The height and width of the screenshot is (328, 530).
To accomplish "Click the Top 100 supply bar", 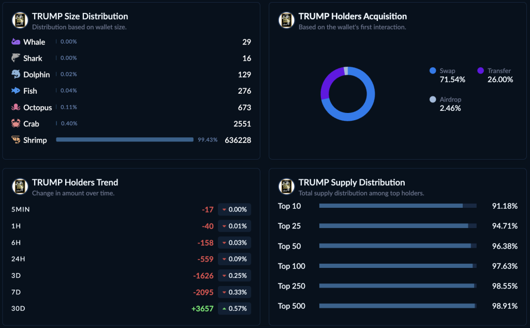I will click(x=398, y=266).
